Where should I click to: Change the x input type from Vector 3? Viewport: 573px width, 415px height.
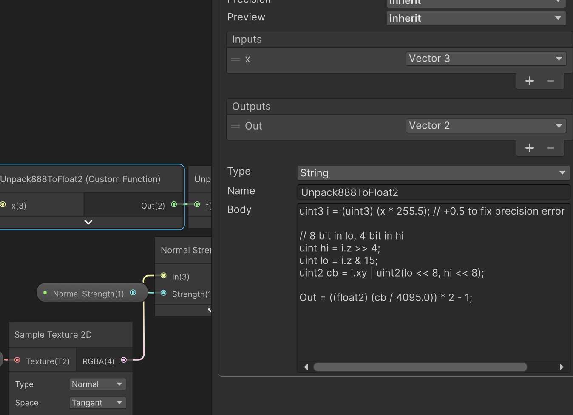485,58
